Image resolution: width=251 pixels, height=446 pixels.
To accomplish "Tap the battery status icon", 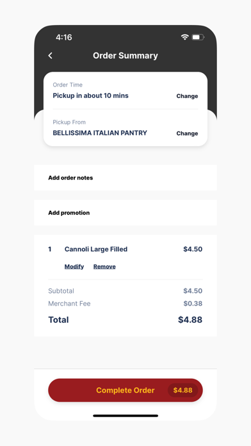I will 198,37.
